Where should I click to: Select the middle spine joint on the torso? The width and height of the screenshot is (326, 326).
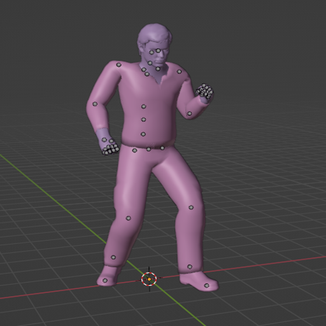click(x=143, y=120)
